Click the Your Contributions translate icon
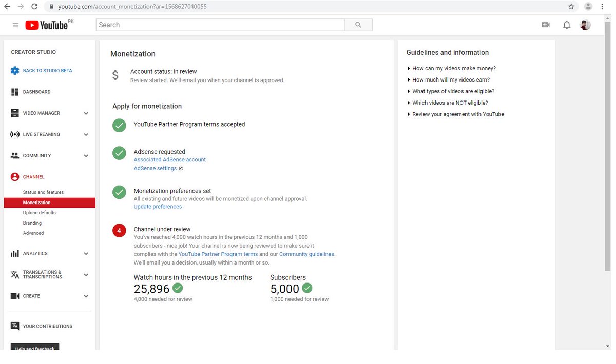This screenshot has width=616, height=364. coord(15,326)
